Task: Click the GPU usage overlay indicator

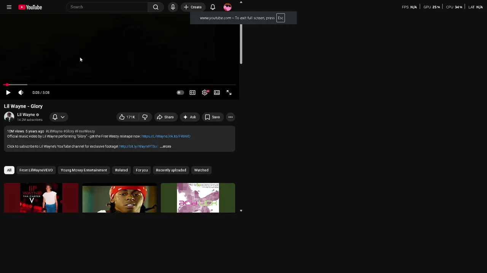Action: (431, 7)
